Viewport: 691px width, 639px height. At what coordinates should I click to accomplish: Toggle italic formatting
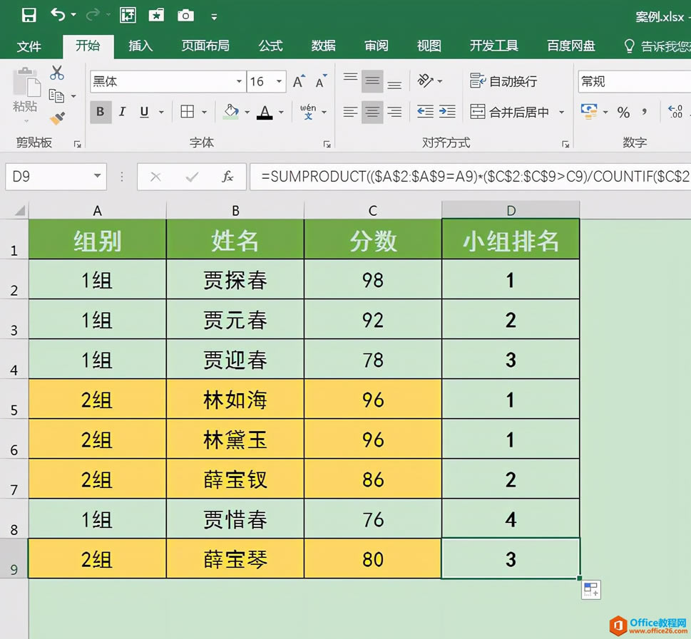123,112
